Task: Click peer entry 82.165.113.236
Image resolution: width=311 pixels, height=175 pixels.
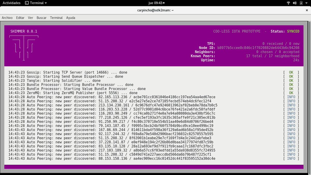Action: pos(112,97)
